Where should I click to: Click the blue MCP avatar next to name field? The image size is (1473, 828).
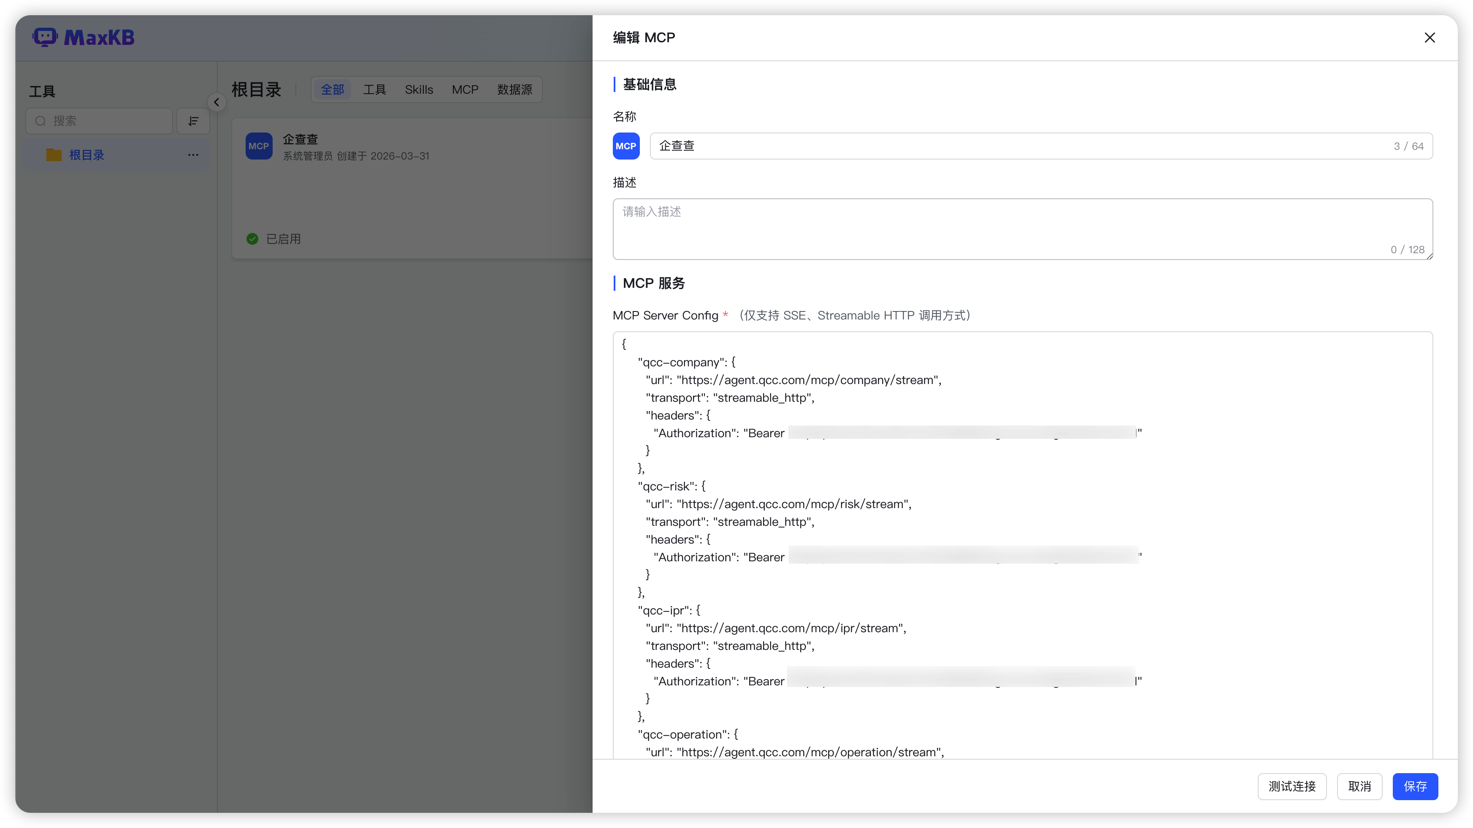625,146
